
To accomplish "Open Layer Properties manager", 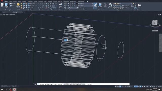I will pyautogui.click(x=110, y=6).
